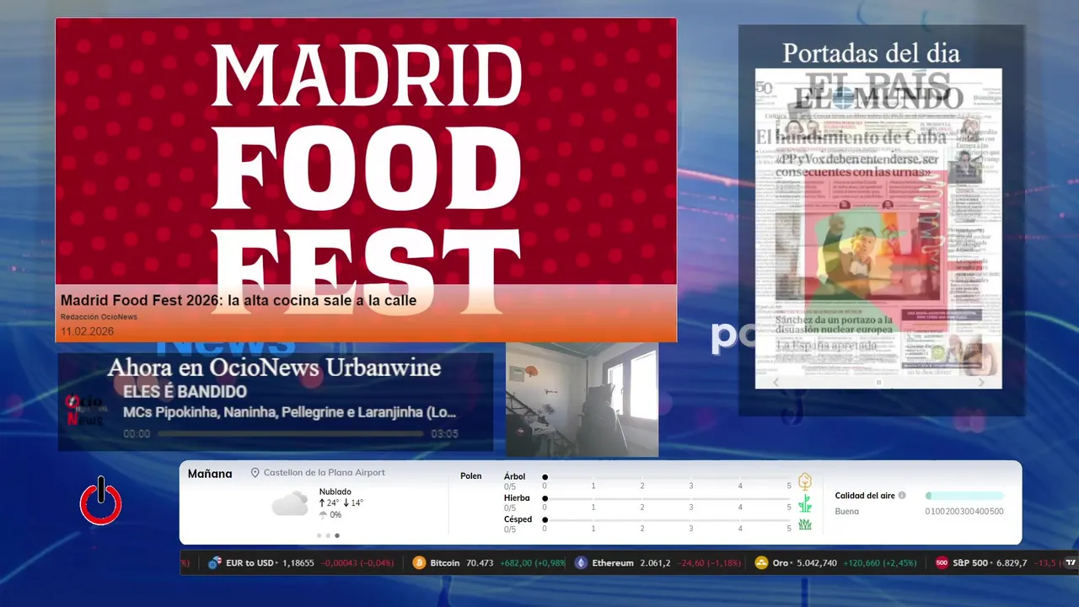Image resolution: width=1079 pixels, height=607 pixels.
Task: Click the Mañana forecast label
Action: [210, 474]
